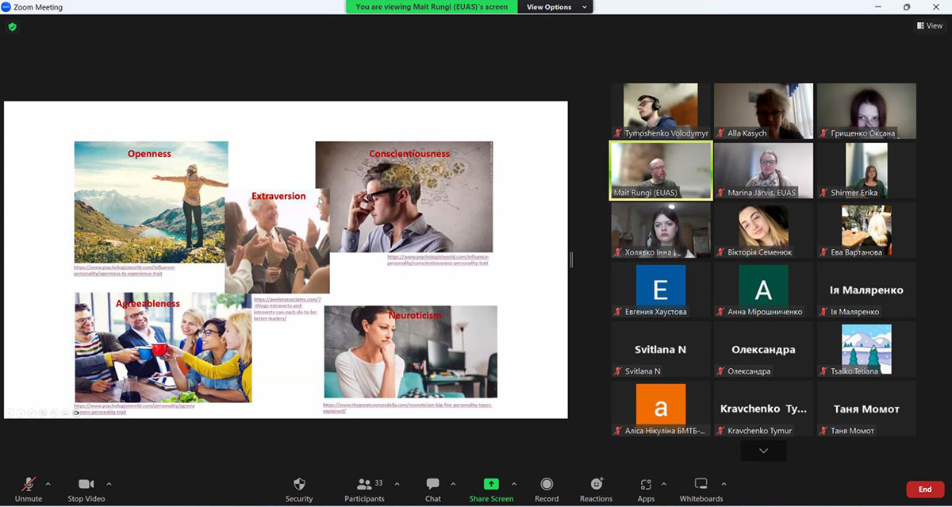Click muted mic icon beside Svitlana N label
Screen dimensions: 952x507
(619, 371)
